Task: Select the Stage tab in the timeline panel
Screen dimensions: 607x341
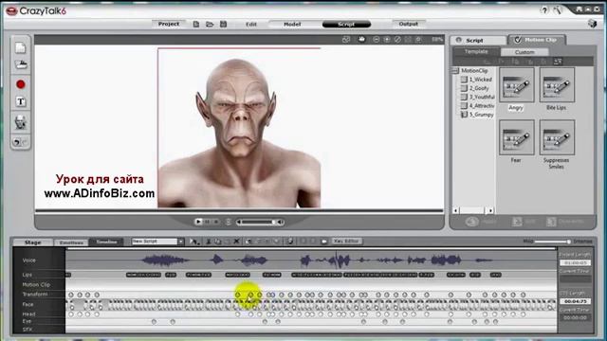Action: click(33, 242)
